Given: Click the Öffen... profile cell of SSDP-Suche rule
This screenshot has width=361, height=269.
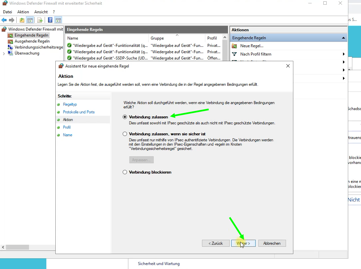Looking at the screenshot, I should click(x=214, y=58).
